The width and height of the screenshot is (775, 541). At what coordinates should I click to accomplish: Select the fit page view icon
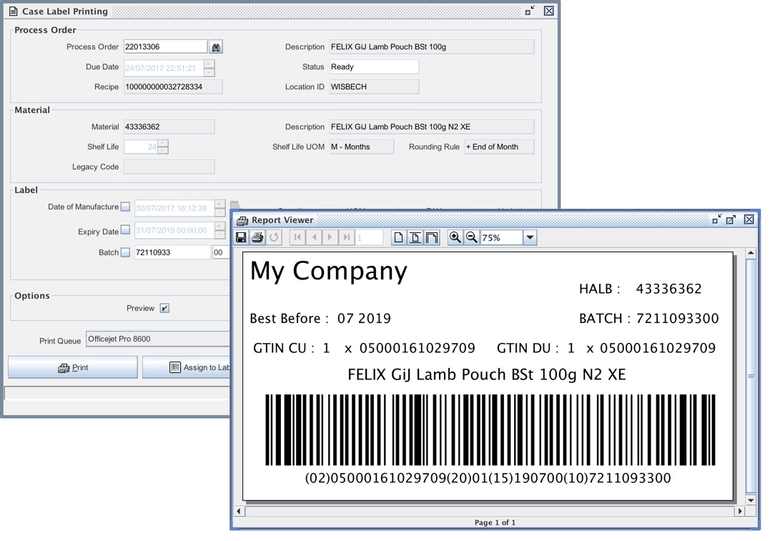point(415,237)
